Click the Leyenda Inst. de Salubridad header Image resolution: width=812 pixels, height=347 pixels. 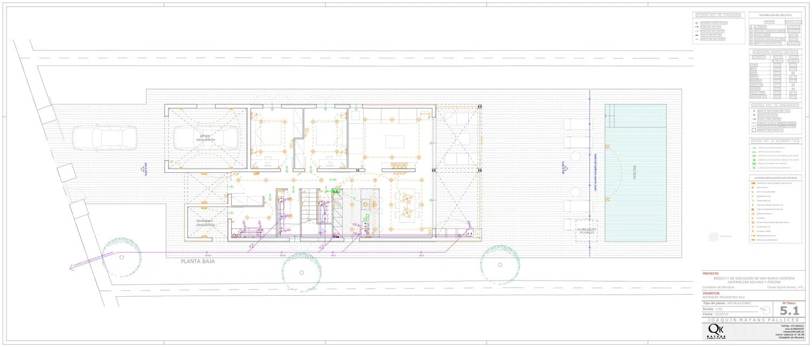[x=775, y=141]
